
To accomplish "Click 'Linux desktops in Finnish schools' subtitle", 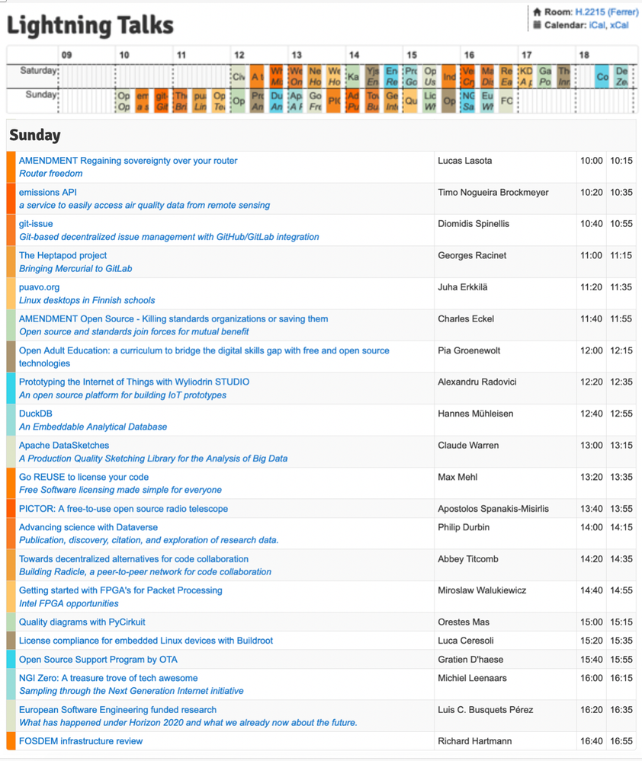I will (x=87, y=300).
